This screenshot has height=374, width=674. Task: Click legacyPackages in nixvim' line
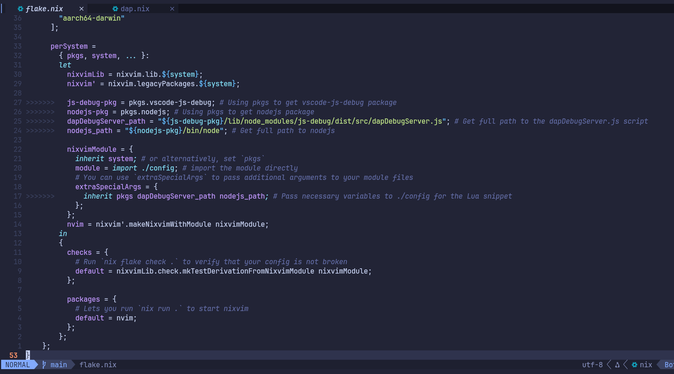(166, 84)
